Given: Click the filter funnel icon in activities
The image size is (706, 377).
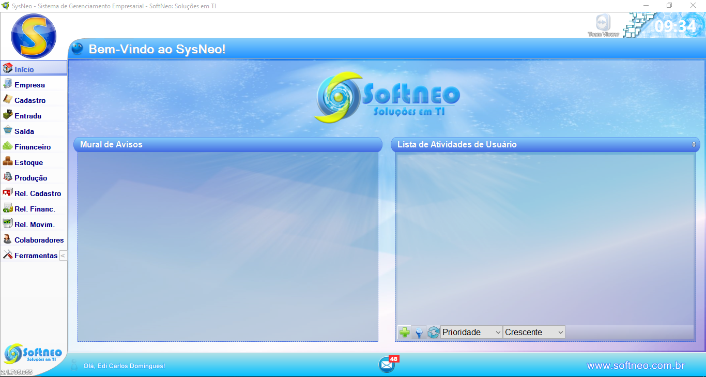Looking at the screenshot, I should pyautogui.click(x=419, y=333).
